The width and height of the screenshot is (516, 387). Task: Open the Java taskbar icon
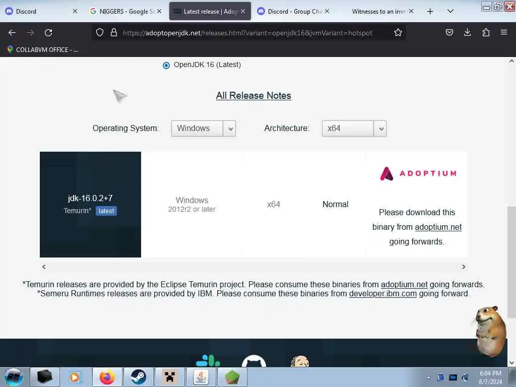pyautogui.click(x=201, y=377)
